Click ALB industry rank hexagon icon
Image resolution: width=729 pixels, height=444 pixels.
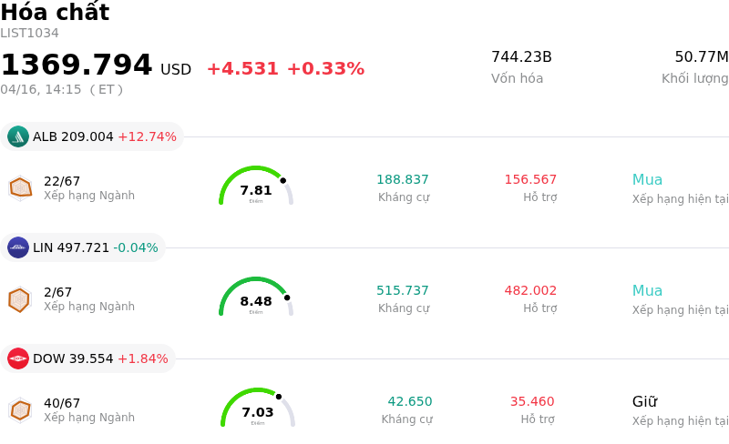tap(20, 187)
